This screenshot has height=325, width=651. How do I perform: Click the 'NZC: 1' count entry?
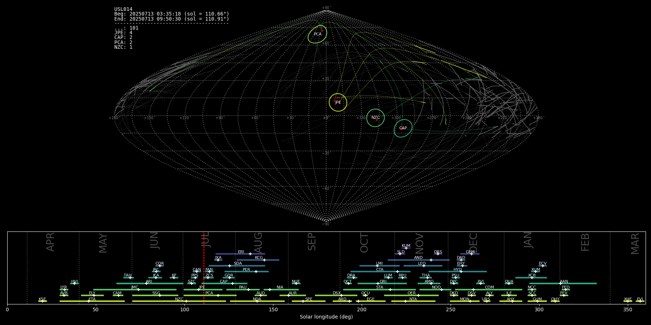click(x=123, y=47)
